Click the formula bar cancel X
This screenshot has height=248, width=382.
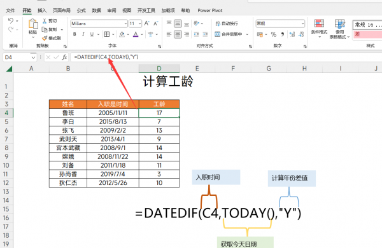coord(48,57)
